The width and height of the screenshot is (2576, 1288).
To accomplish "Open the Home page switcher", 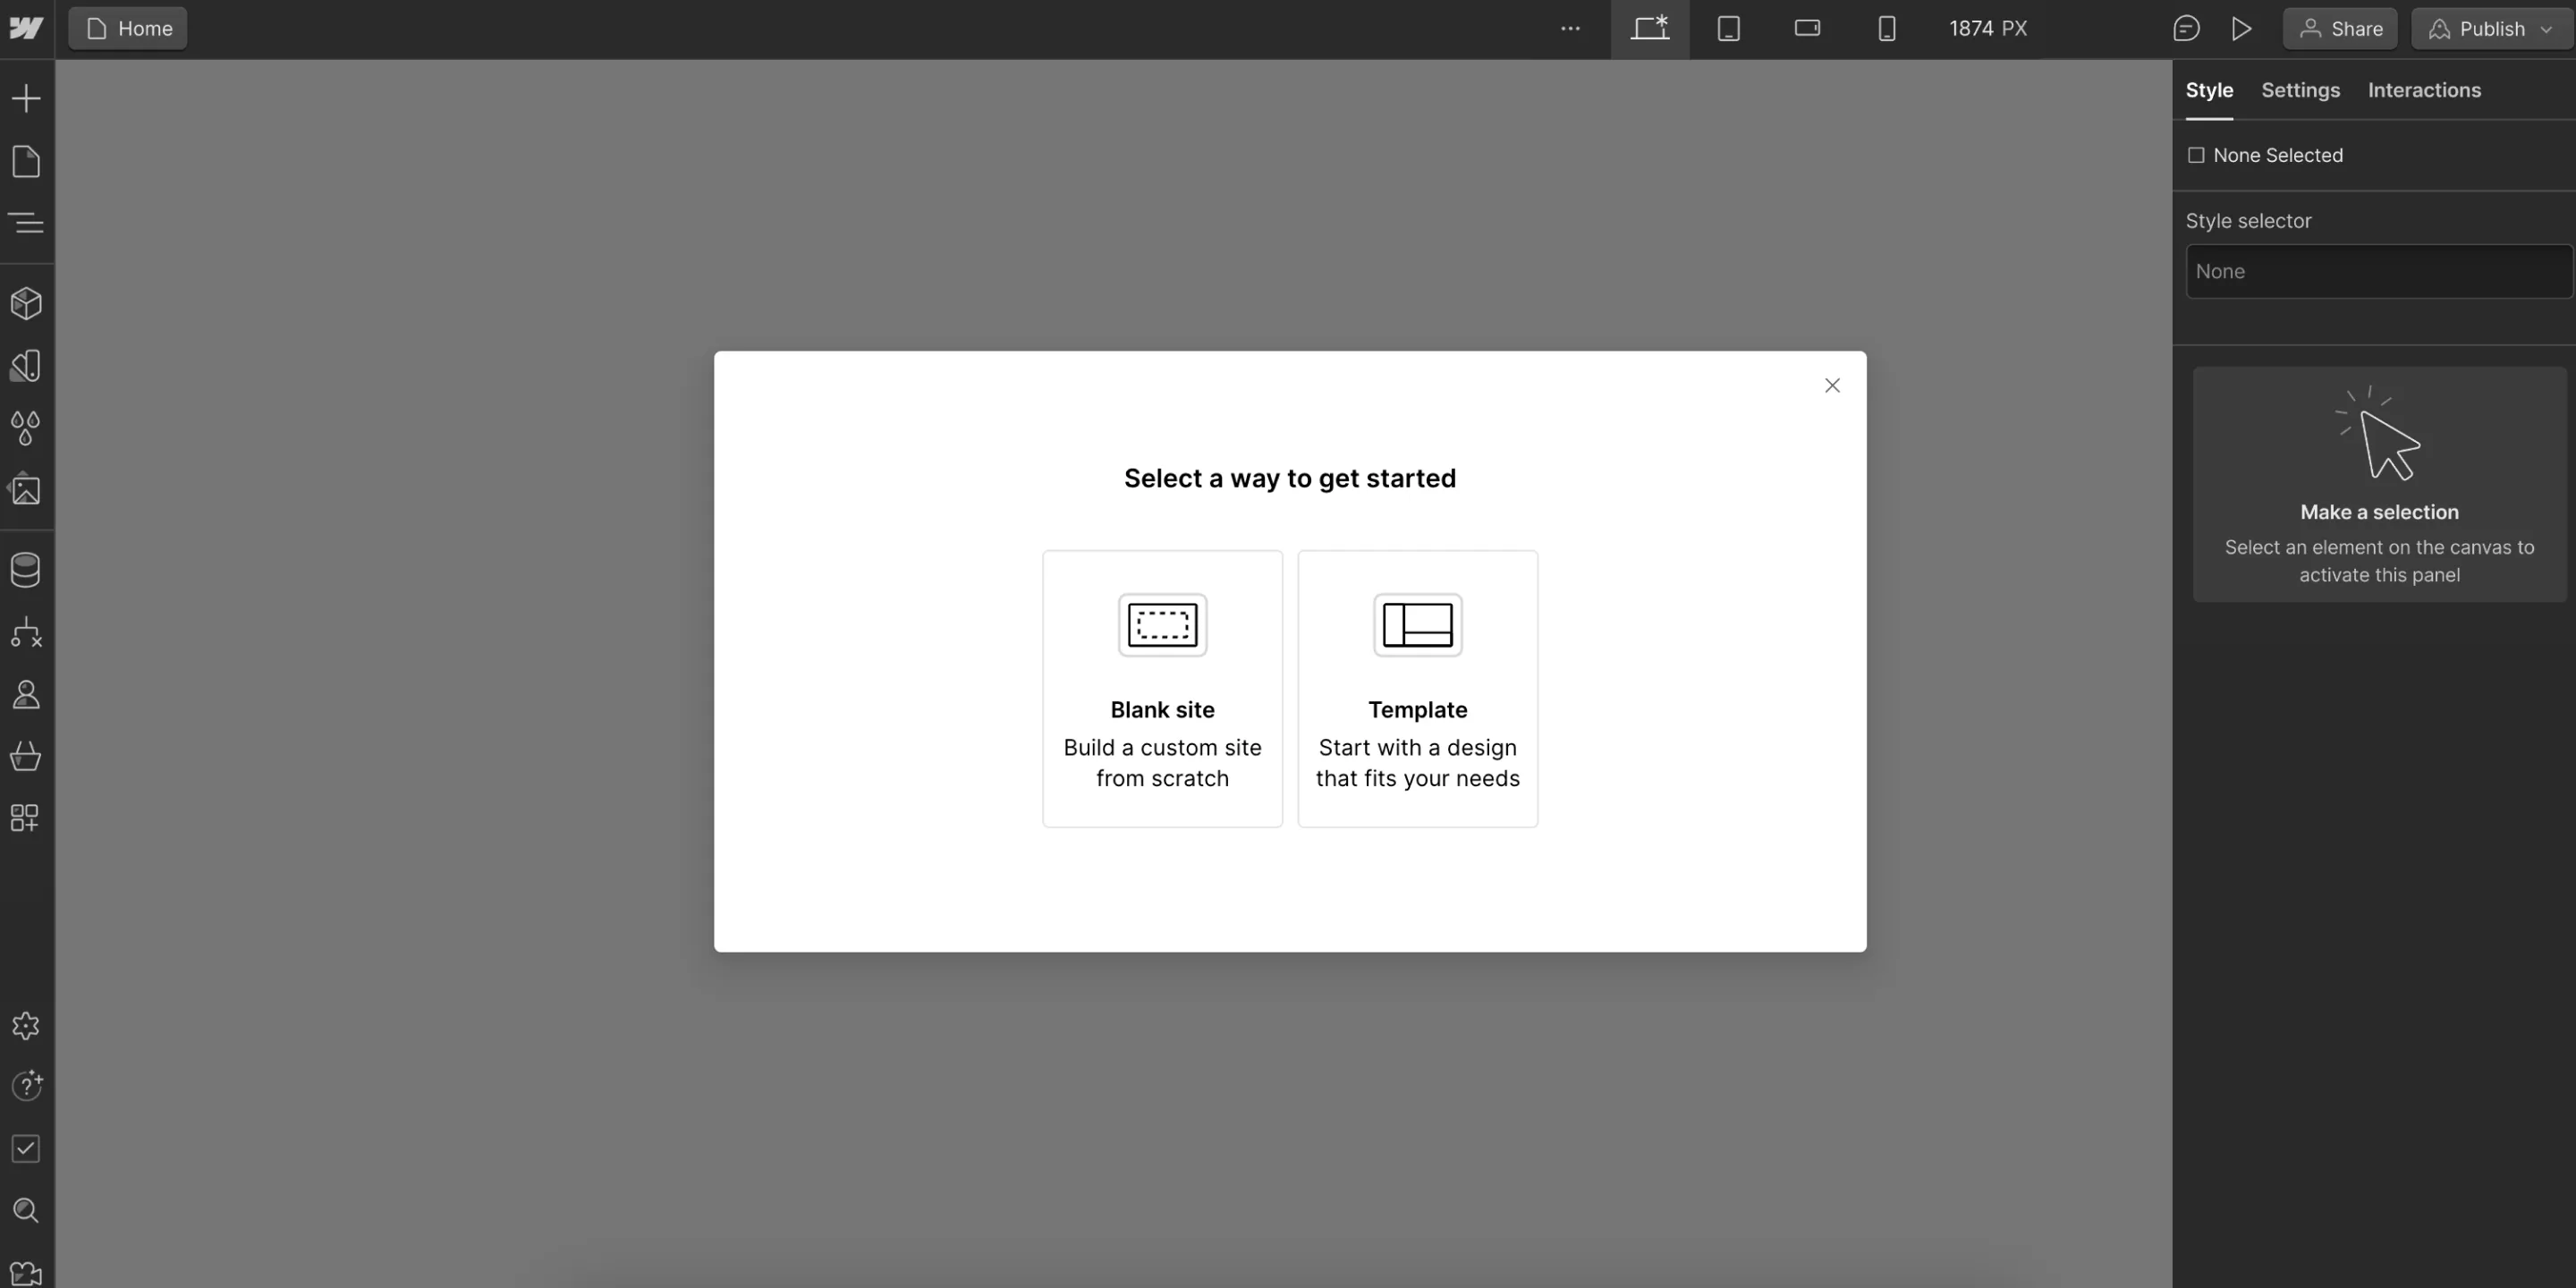I will 128,29.
